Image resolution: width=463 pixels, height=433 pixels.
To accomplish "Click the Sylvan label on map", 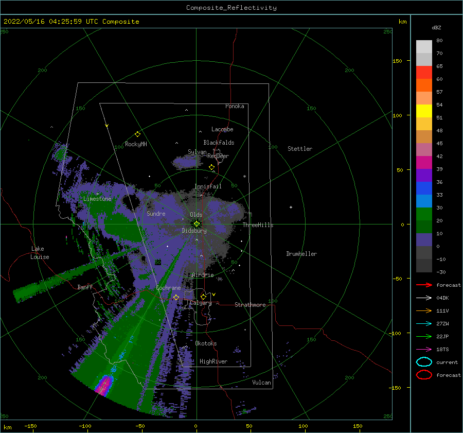I will pyautogui.click(x=197, y=152).
